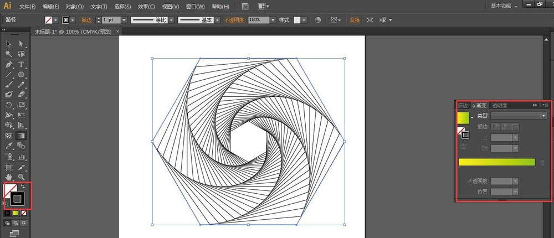Select the Line Segment tool

click(x=9, y=75)
